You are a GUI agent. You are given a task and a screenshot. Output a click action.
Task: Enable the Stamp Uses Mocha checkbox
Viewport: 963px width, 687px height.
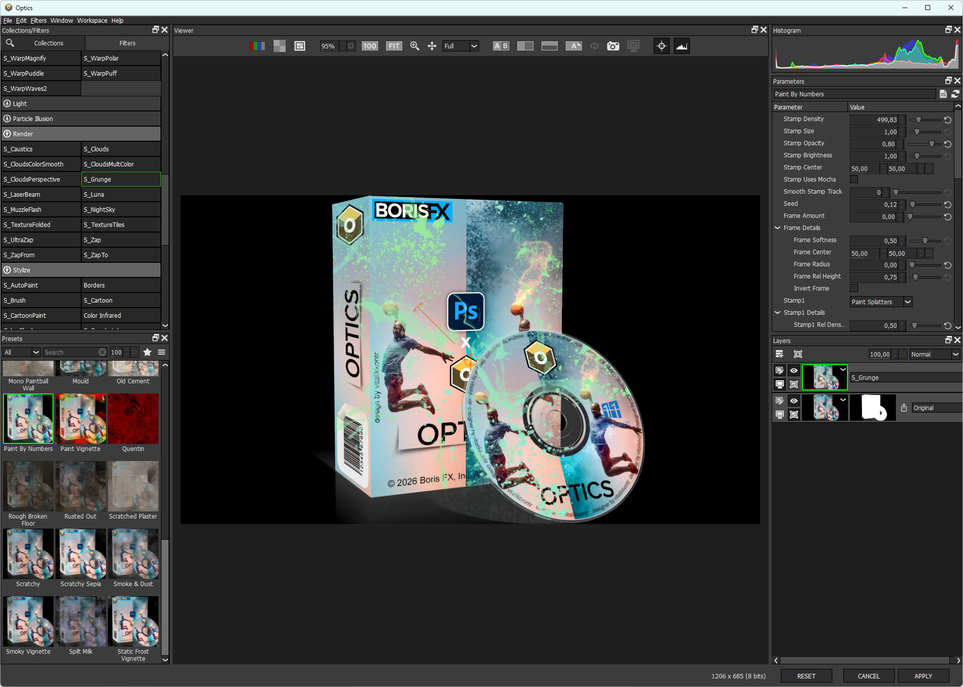pos(854,179)
